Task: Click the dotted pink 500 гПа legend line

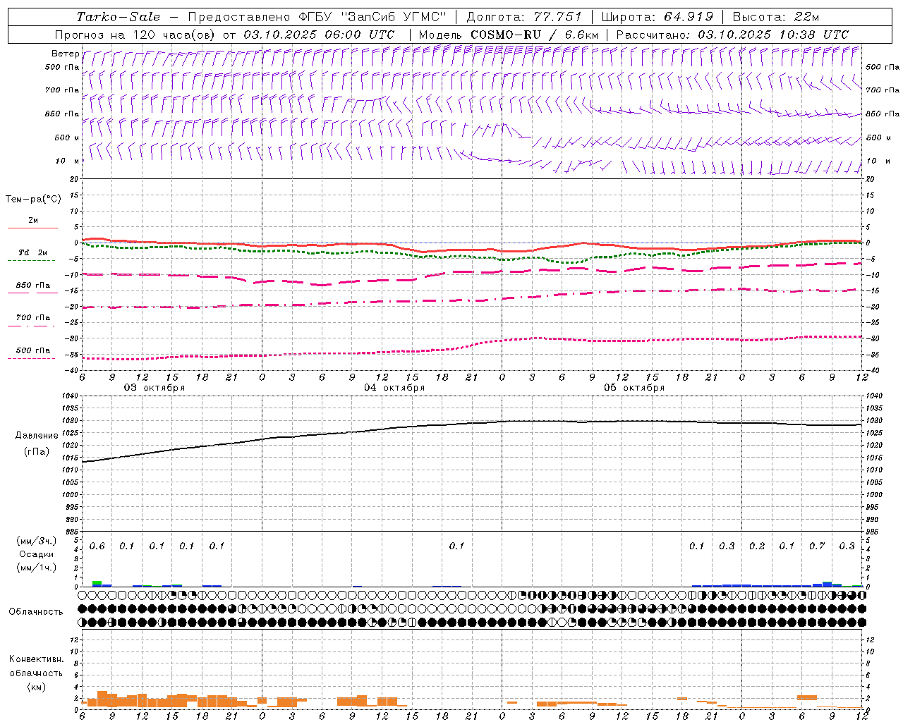Action: 31,358
